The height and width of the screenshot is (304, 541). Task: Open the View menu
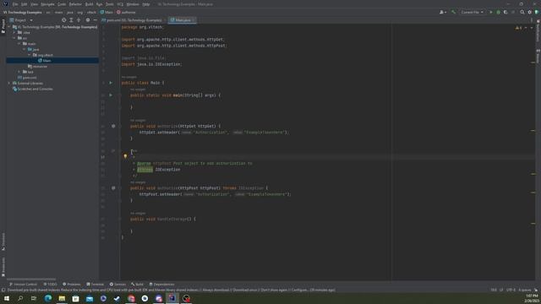(x=34, y=4)
